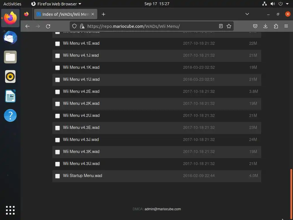Open network status icon in top bar

click(x=264, y=4)
